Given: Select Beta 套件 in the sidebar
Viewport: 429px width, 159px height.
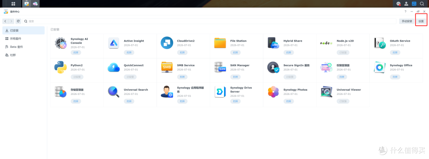Looking at the screenshot, I should tap(23, 47).
